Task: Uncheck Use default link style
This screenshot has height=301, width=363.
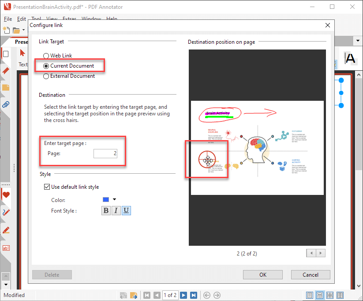Action: click(47, 187)
